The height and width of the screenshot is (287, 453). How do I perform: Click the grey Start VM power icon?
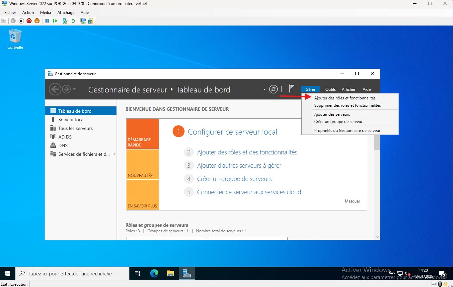coord(13,21)
